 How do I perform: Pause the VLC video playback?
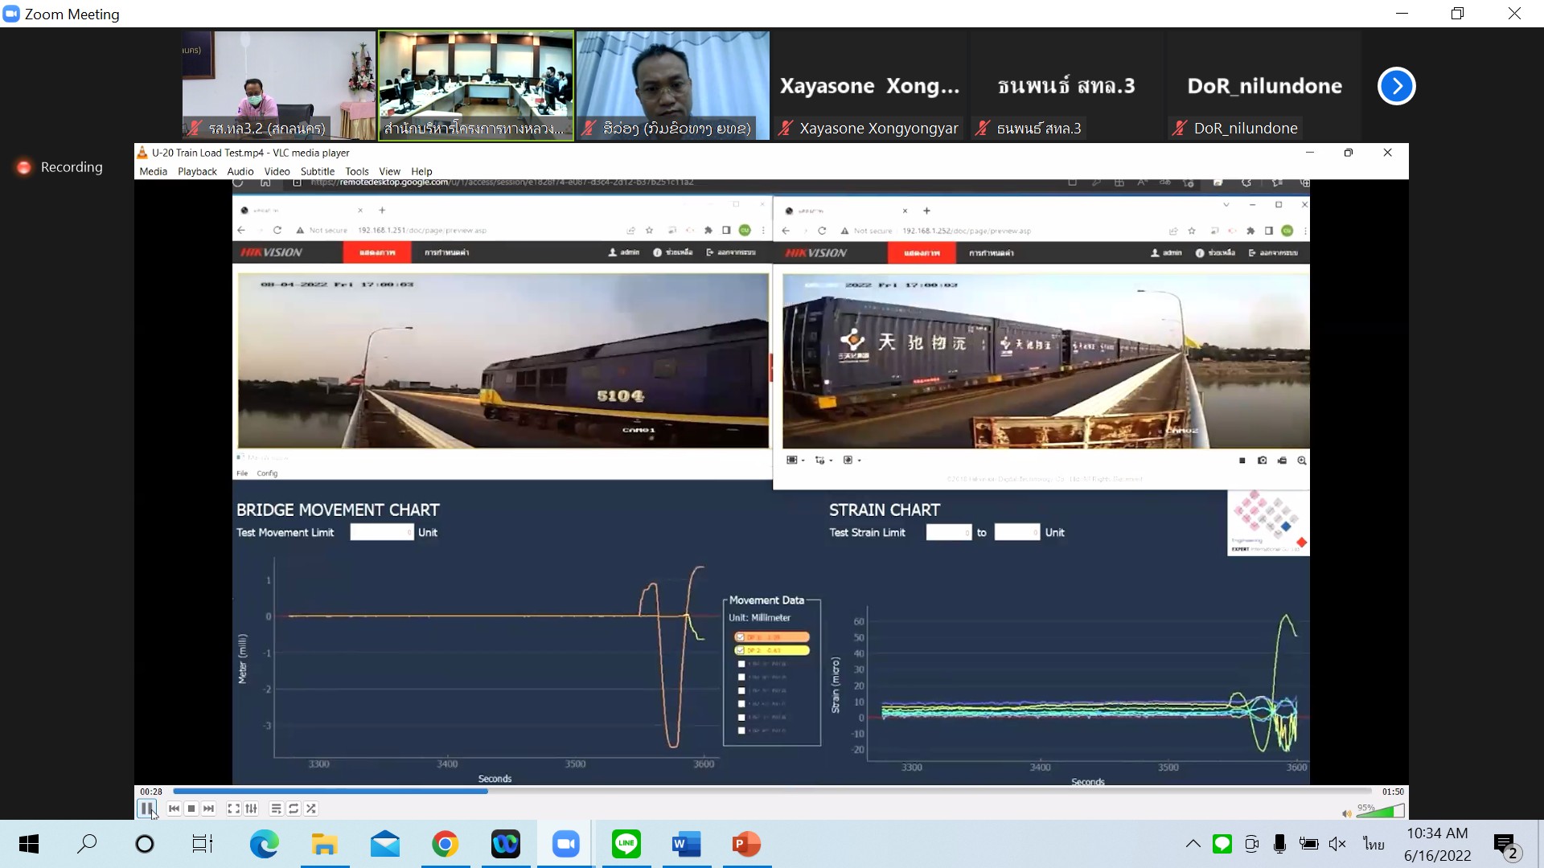click(146, 809)
